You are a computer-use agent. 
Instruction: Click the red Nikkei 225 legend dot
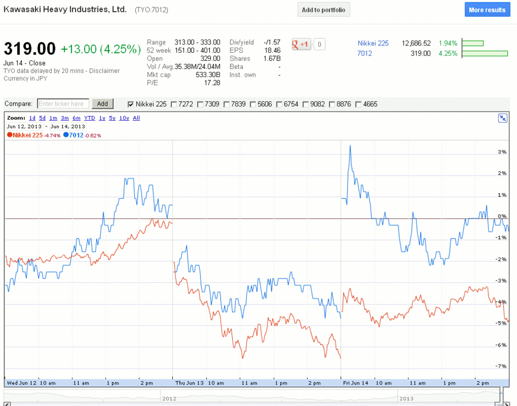(x=10, y=135)
